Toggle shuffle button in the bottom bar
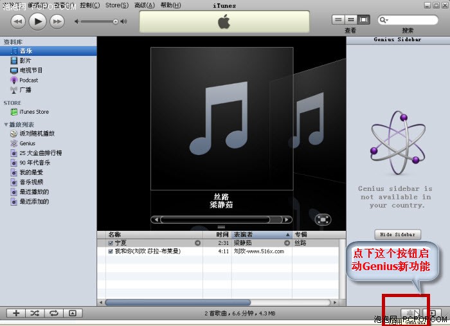 coord(35,313)
